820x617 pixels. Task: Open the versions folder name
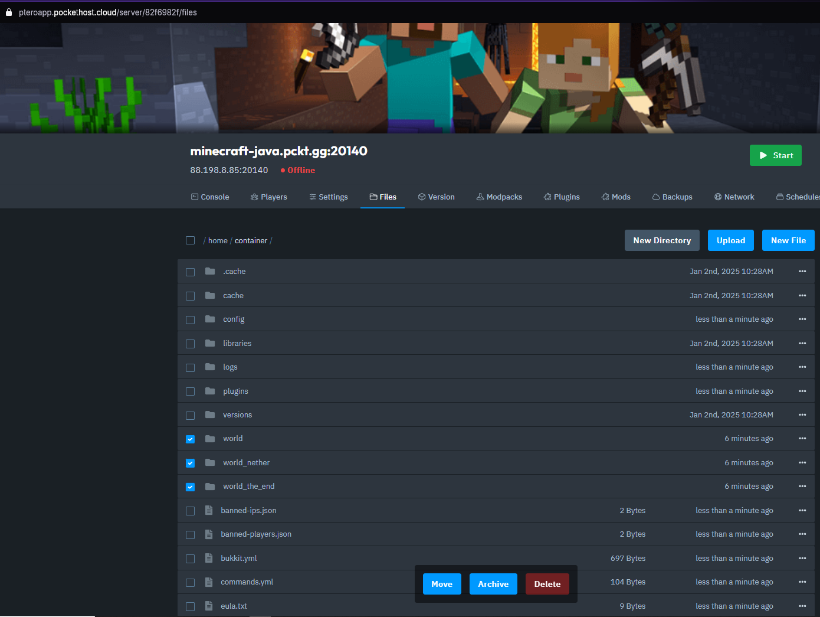[238, 415]
